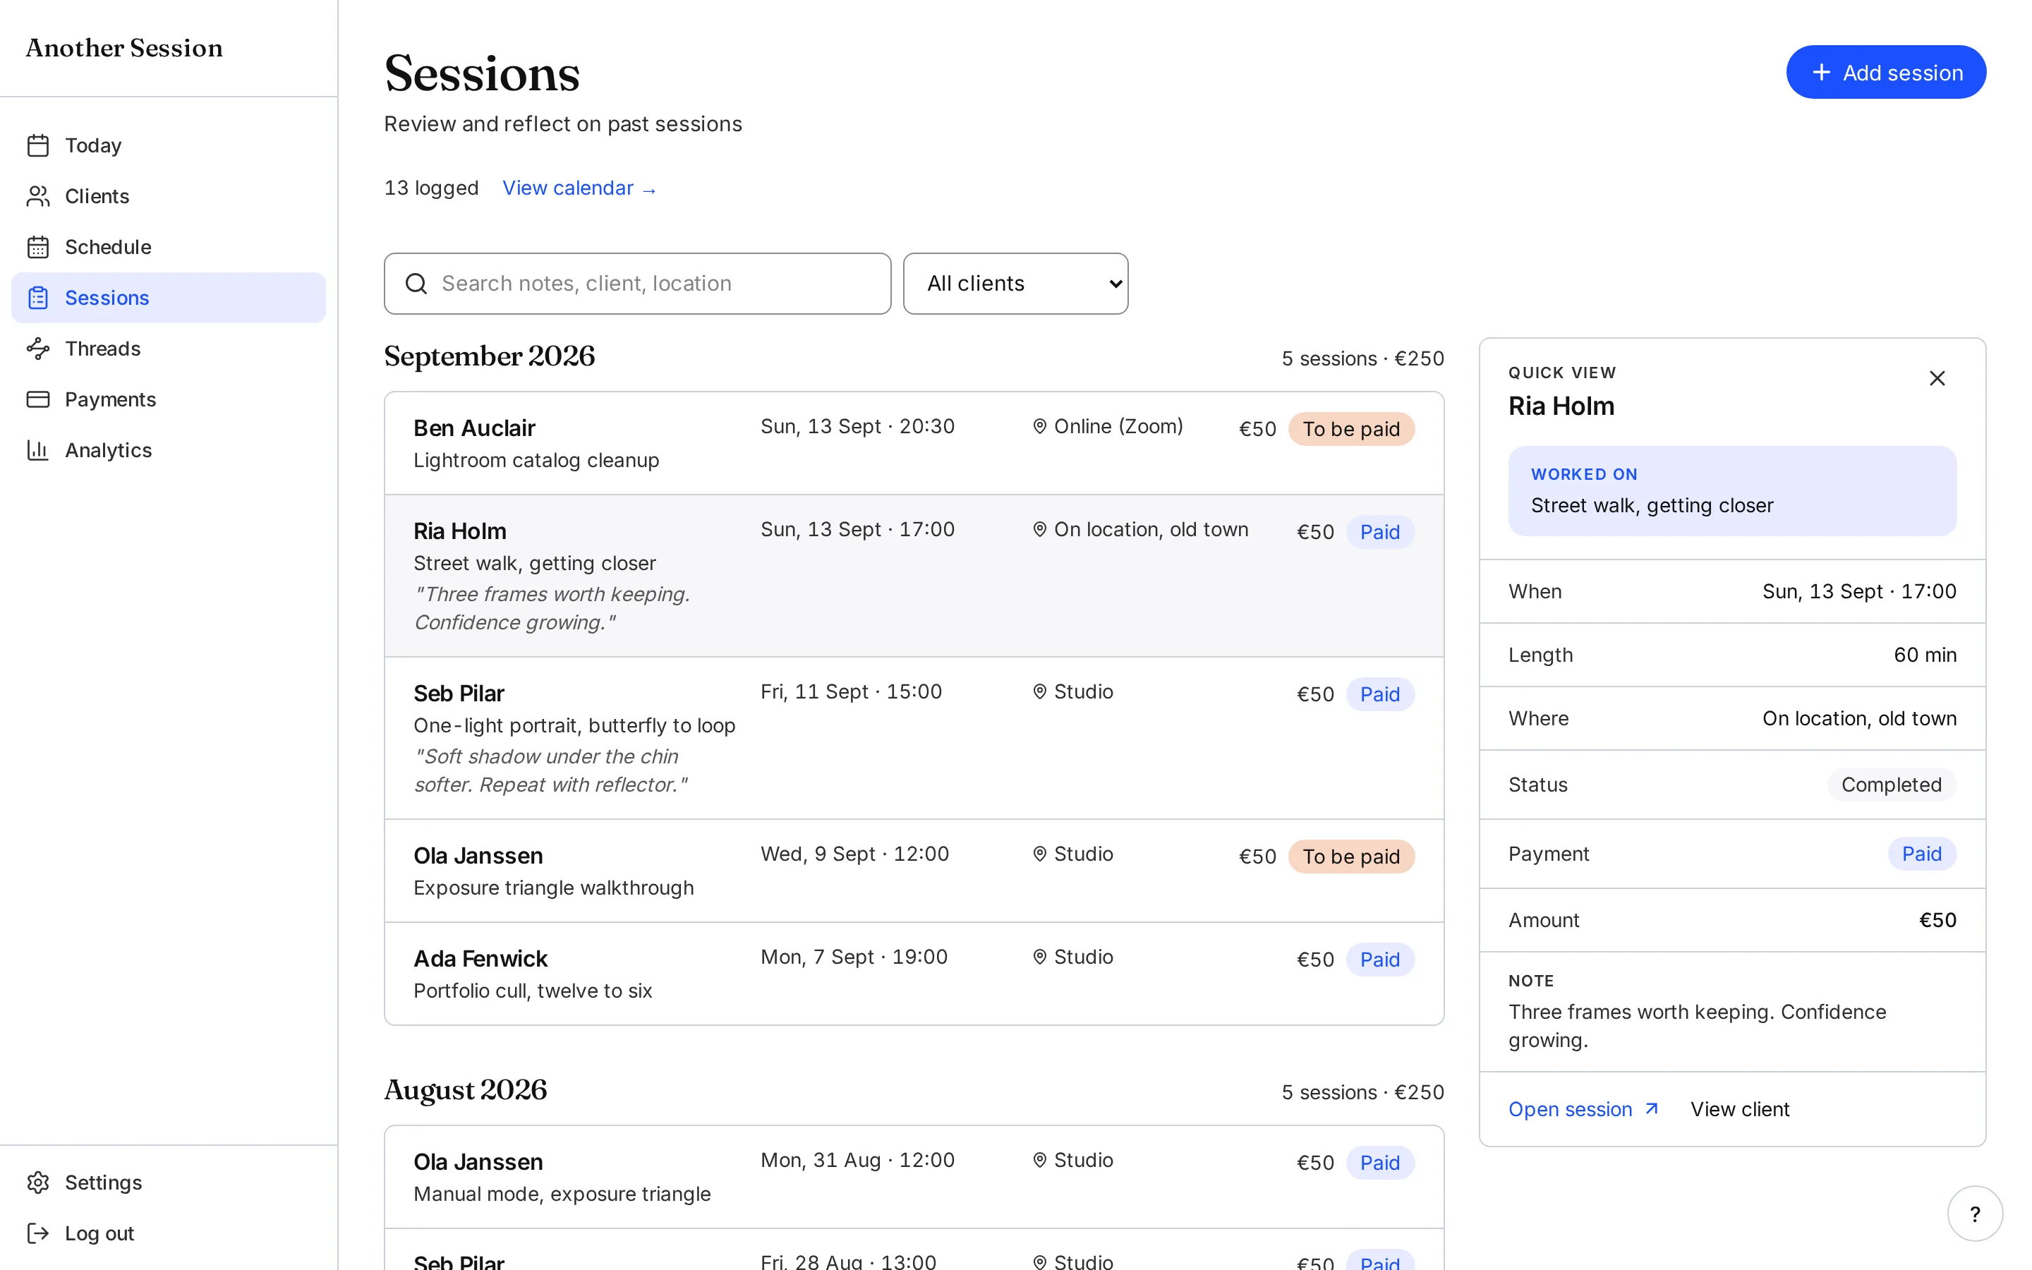Screen dimensions: 2032x1270
Task: Go to Today in the sidebar
Action: pos(168,145)
